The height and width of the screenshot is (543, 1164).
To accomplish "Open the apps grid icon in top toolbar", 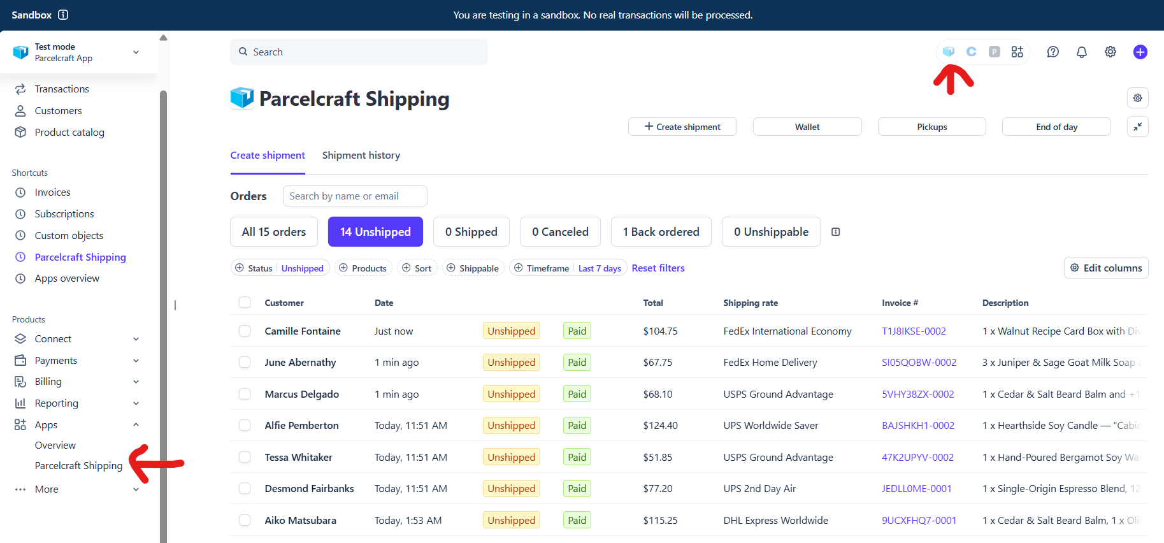I will click(x=1017, y=52).
